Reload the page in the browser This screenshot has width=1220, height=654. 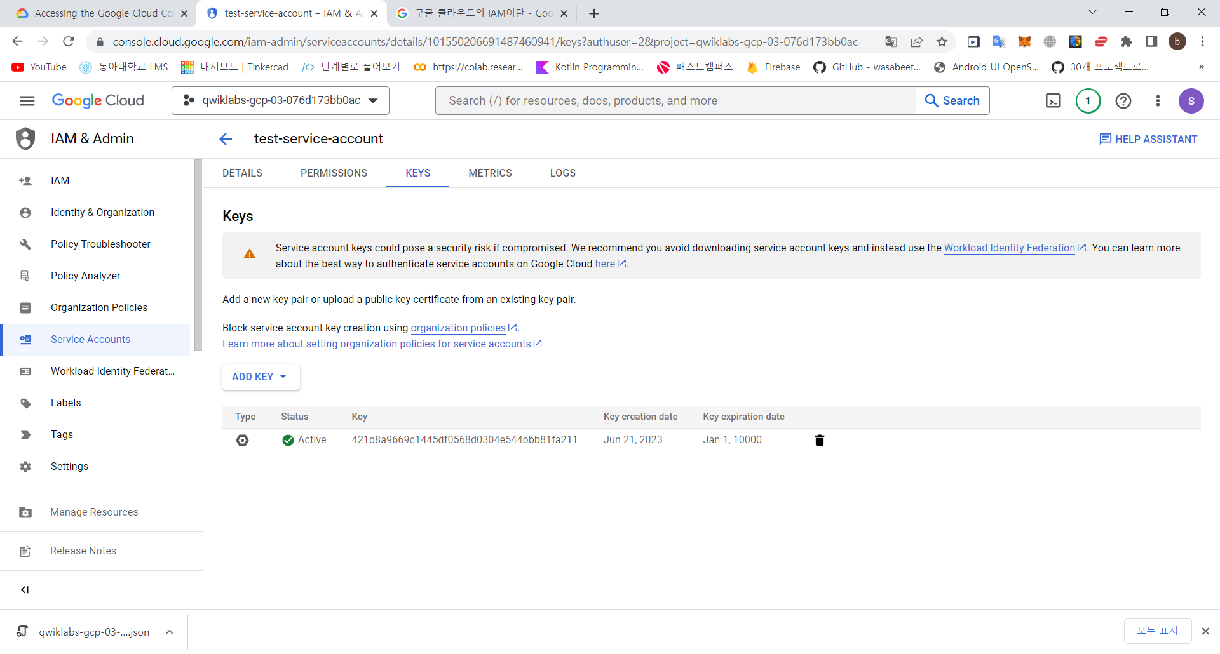point(69,42)
